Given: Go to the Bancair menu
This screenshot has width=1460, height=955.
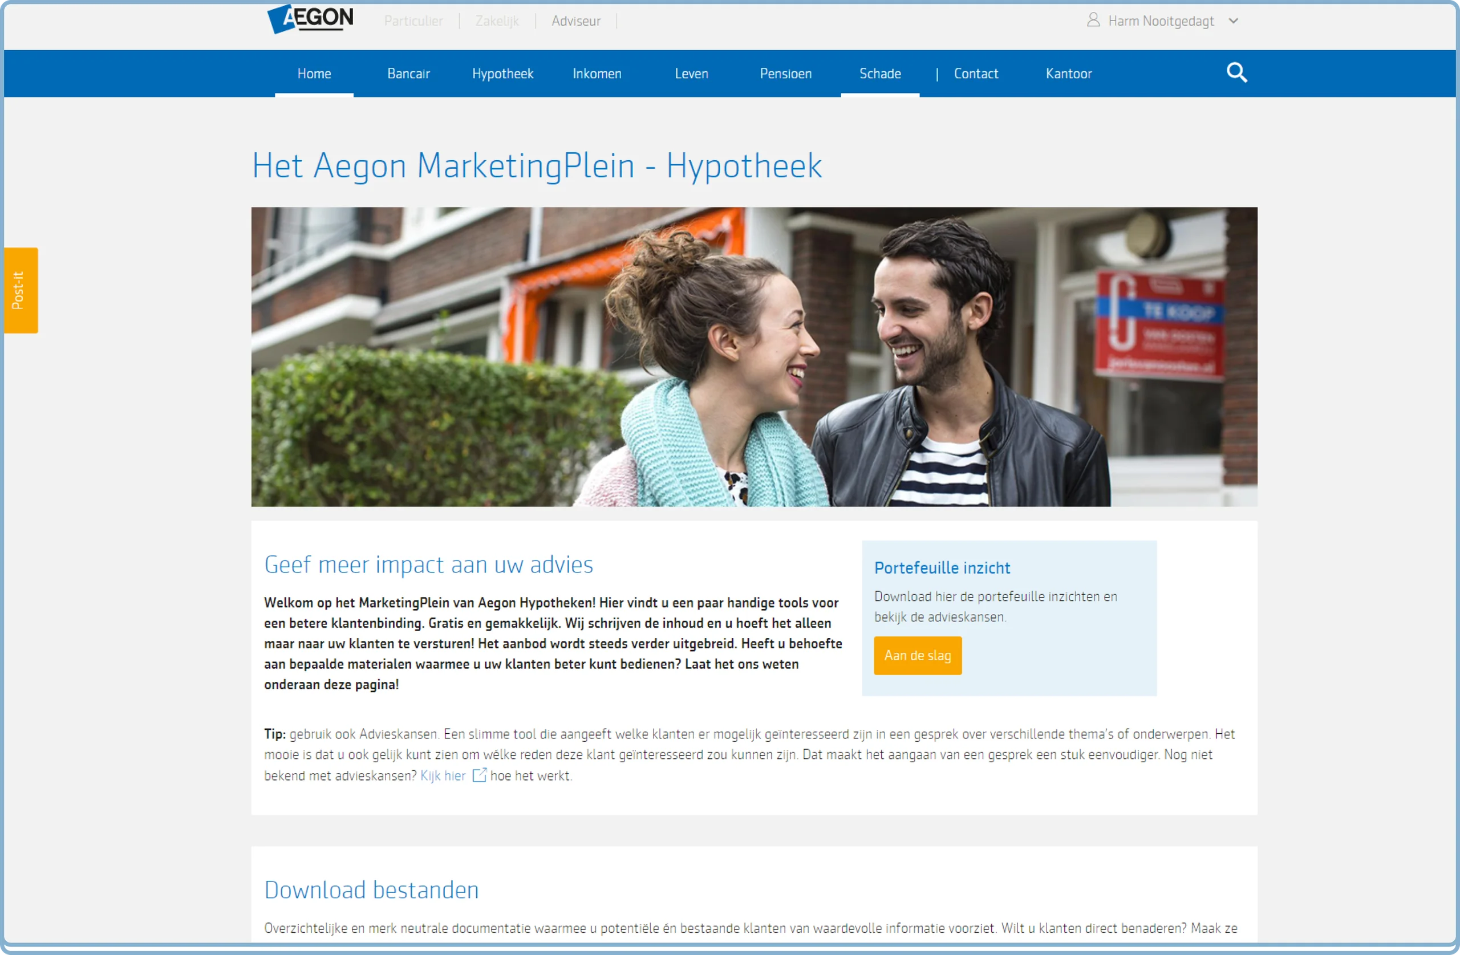Looking at the screenshot, I should pyautogui.click(x=408, y=74).
